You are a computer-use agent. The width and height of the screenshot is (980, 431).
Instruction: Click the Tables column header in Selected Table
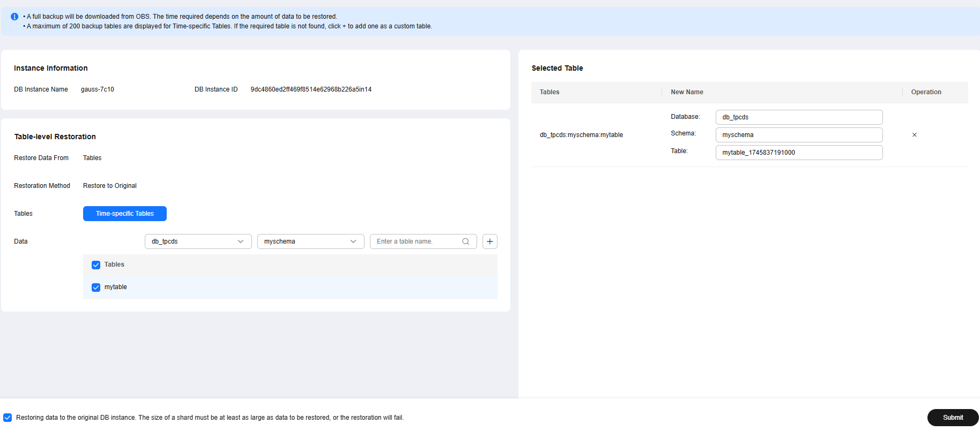[x=550, y=92]
